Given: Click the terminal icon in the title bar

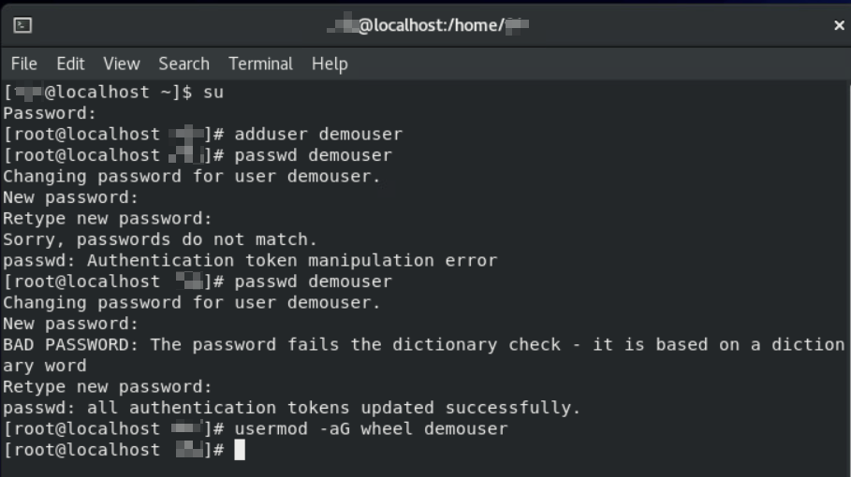Looking at the screenshot, I should pos(23,25).
